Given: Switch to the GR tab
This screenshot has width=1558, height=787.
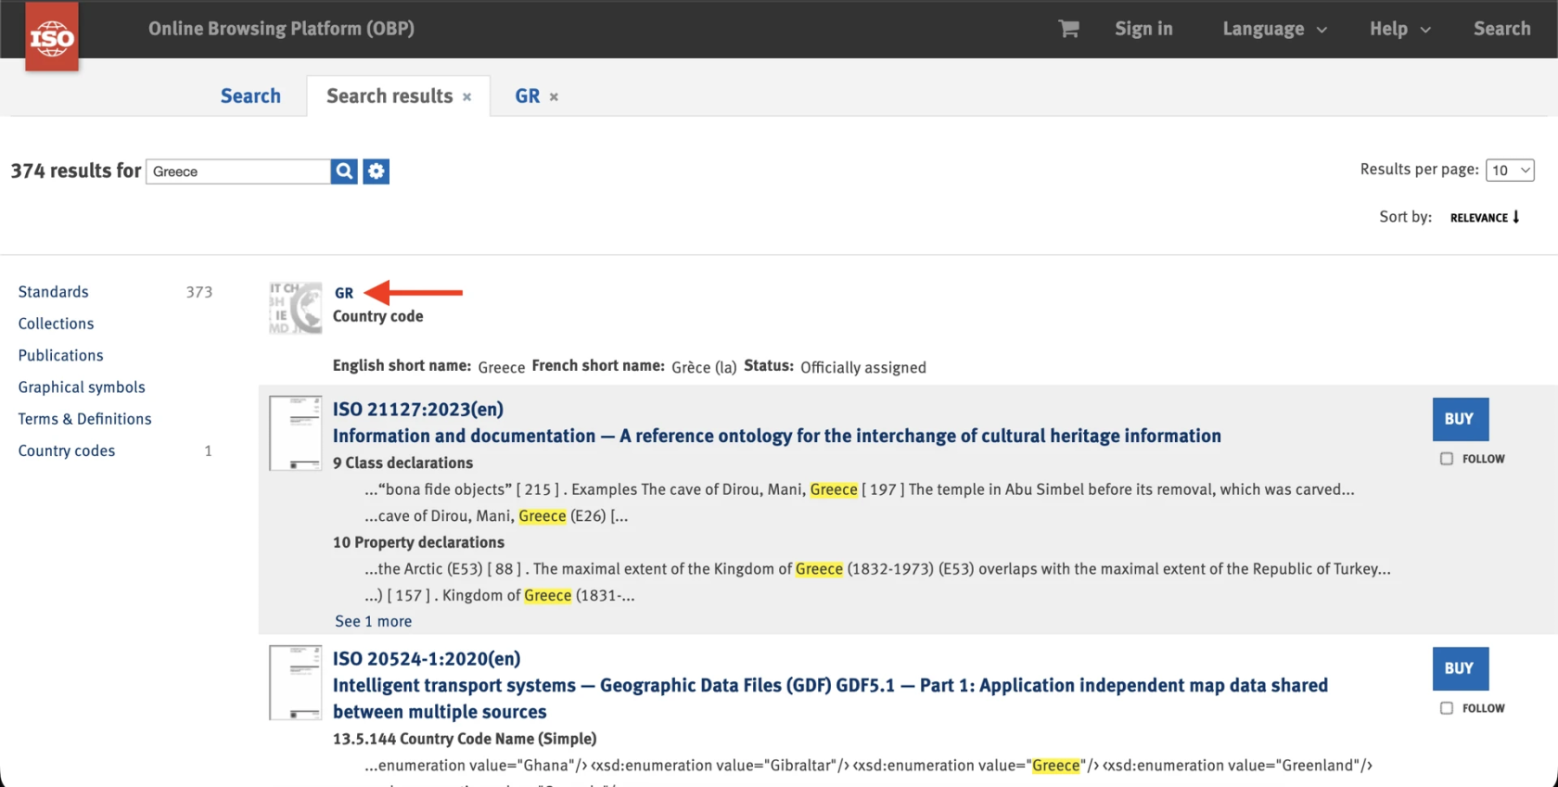Looking at the screenshot, I should [x=527, y=96].
